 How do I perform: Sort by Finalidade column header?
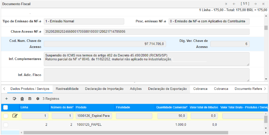click(x=135, y=107)
